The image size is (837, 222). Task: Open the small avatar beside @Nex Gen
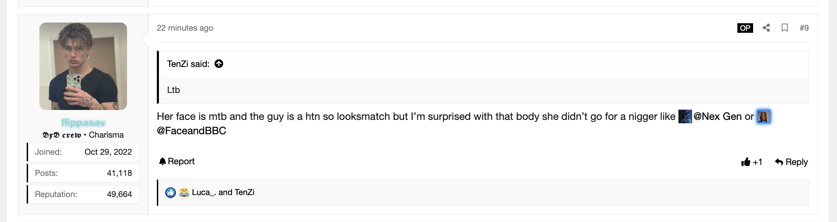pyautogui.click(x=685, y=116)
